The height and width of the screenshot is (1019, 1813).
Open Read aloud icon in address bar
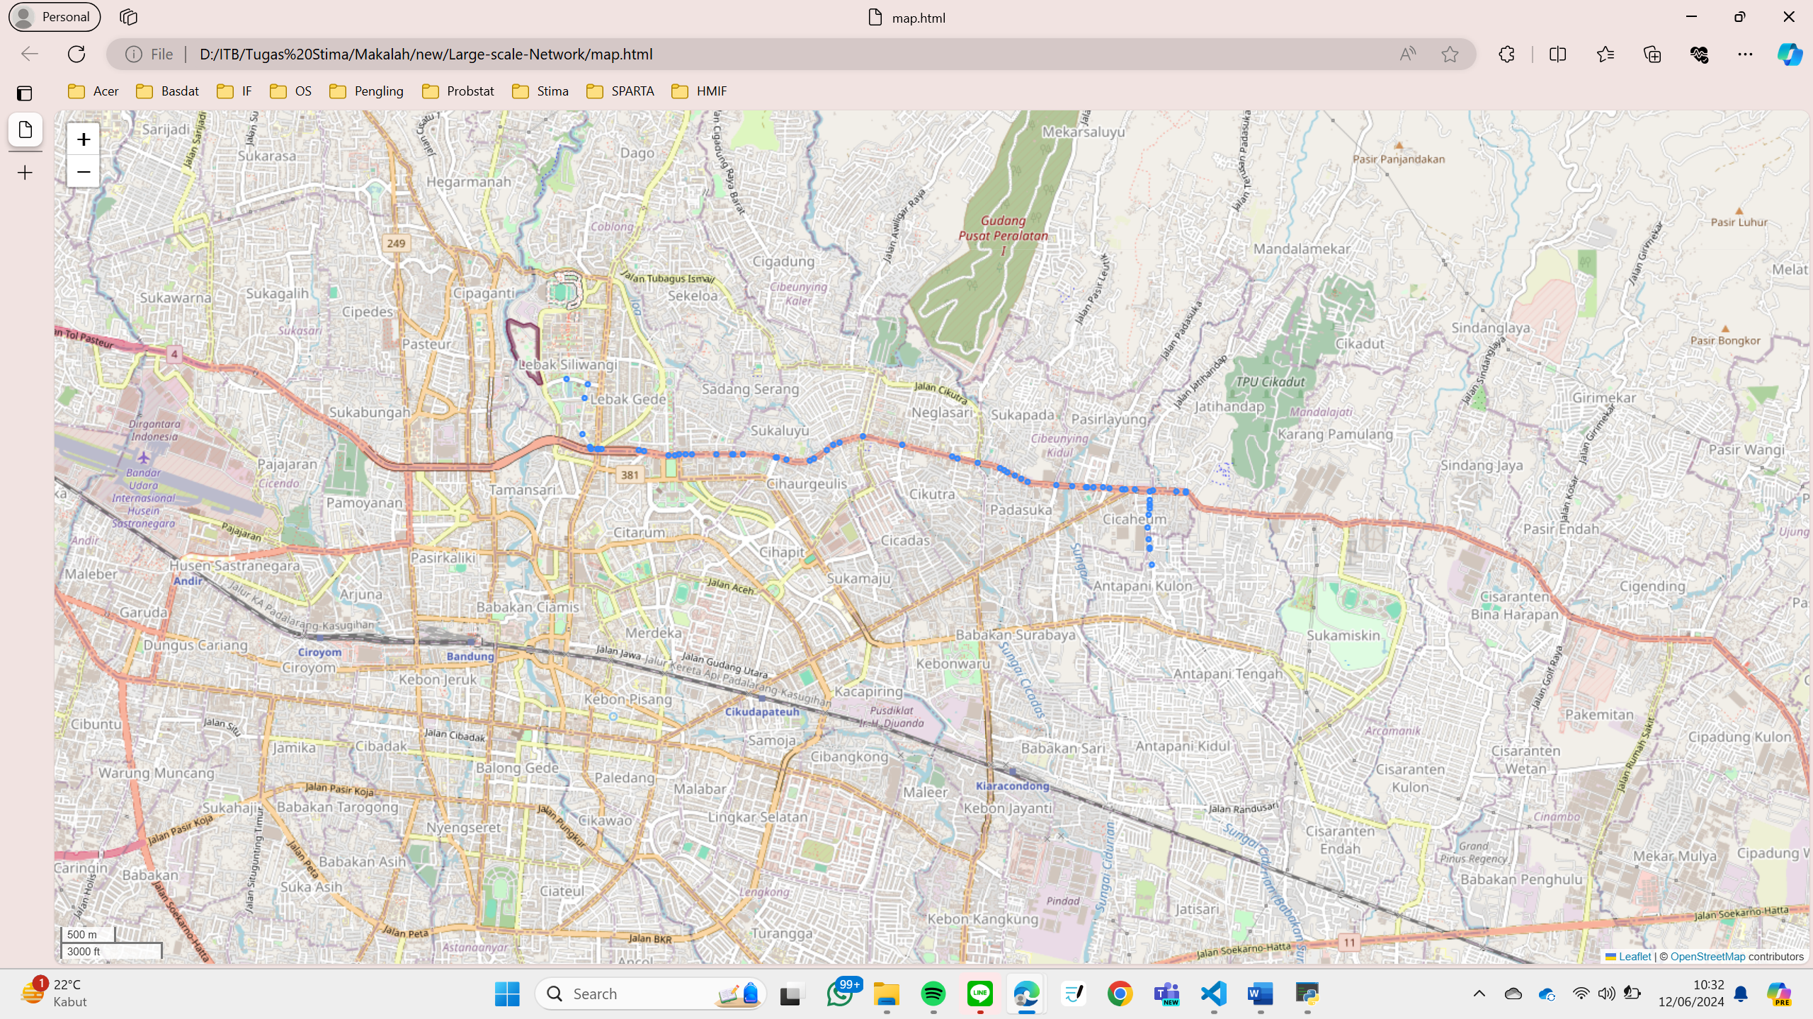pyautogui.click(x=1408, y=54)
